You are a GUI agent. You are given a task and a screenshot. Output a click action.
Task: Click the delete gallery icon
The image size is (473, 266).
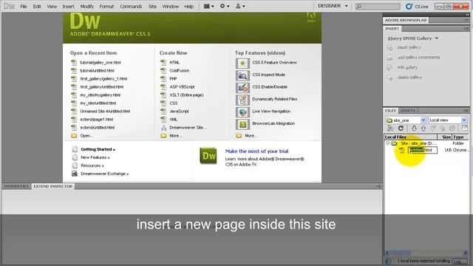(x=389, y=78)
